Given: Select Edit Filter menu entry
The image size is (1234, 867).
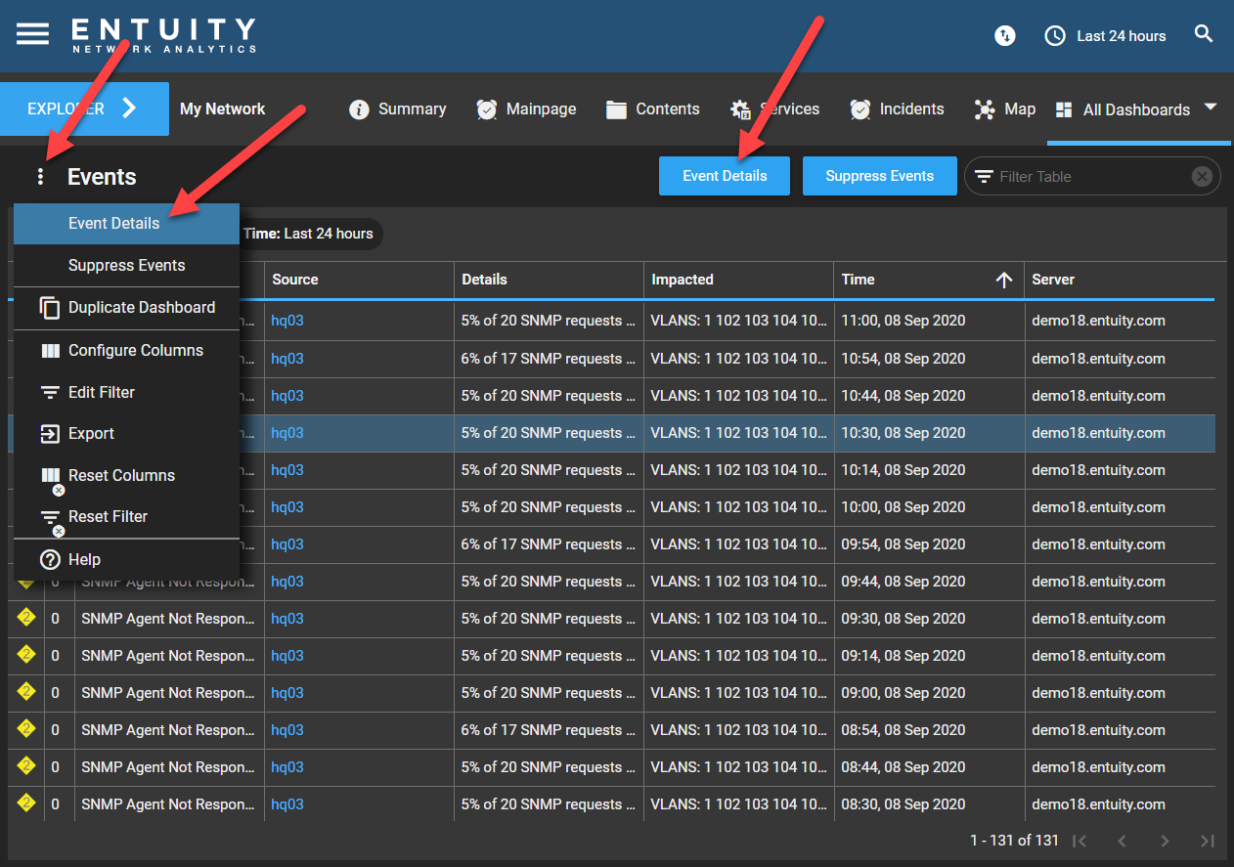Looking at the screenshot, I should point(126,393).
